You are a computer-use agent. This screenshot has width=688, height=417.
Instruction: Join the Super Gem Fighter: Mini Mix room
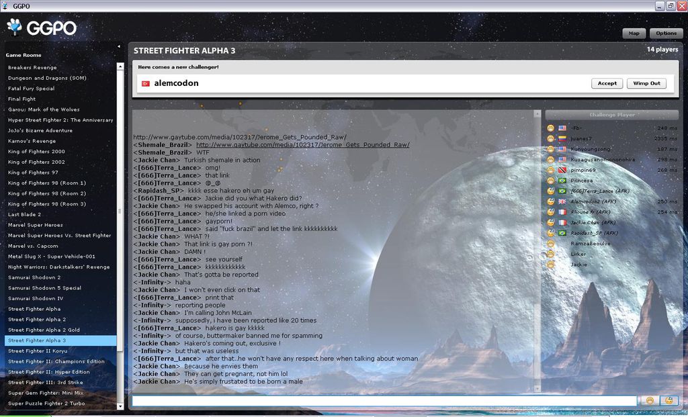pos(60,393)
